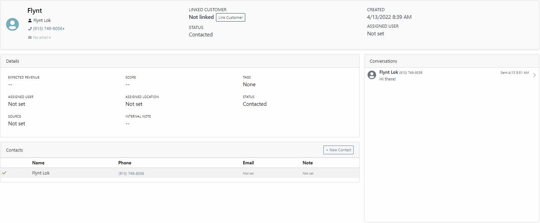Click the person icon beside Flynt Lok

coord(30,21)
